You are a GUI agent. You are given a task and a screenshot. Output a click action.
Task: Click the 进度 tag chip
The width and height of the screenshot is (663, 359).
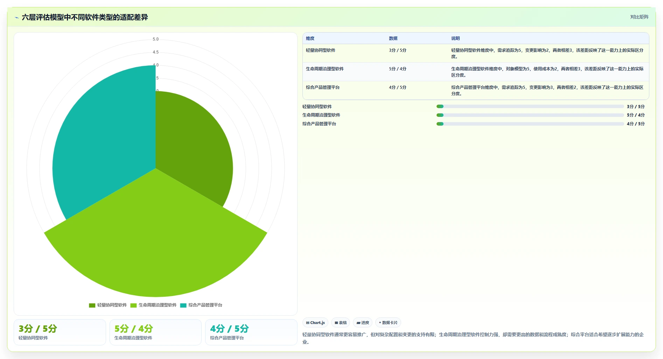point(363,323)
